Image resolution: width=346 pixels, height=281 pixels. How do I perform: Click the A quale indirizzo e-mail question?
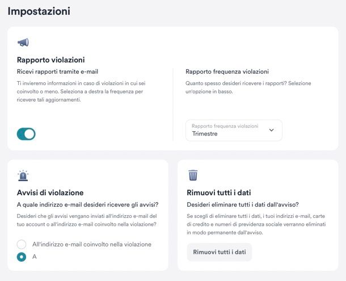[x=87, y=204]
